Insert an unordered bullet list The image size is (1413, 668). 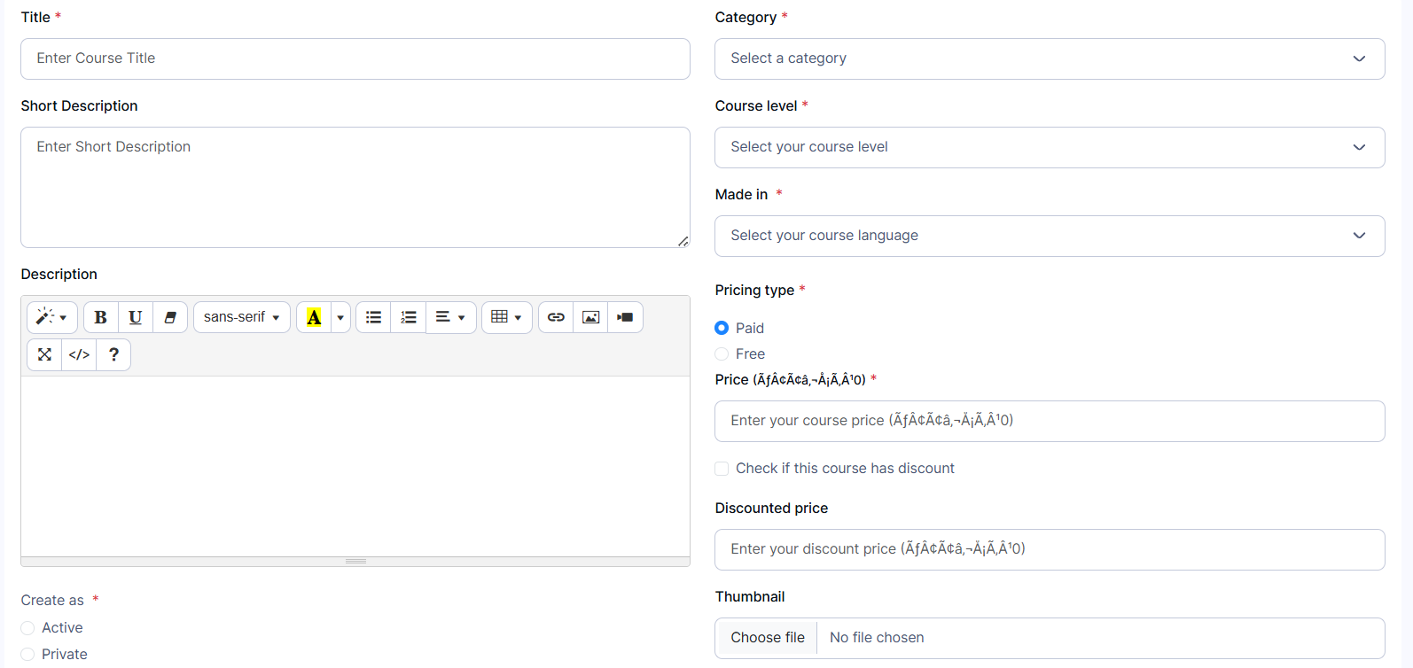[x=373, y=317]
